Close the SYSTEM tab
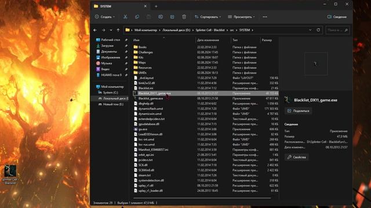 click(x=146, y=6)
